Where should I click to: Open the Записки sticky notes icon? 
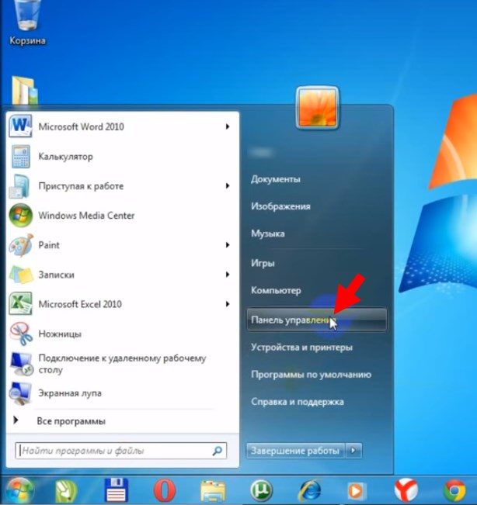click(x=21, y=275)
